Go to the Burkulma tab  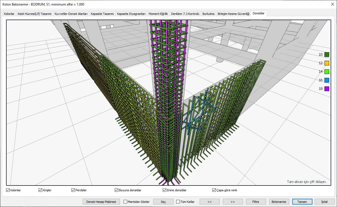[208, 14]
